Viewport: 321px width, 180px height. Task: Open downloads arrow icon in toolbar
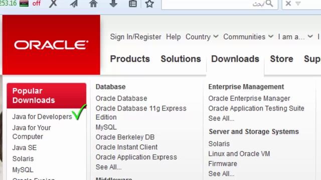click(x=113, y=3)
